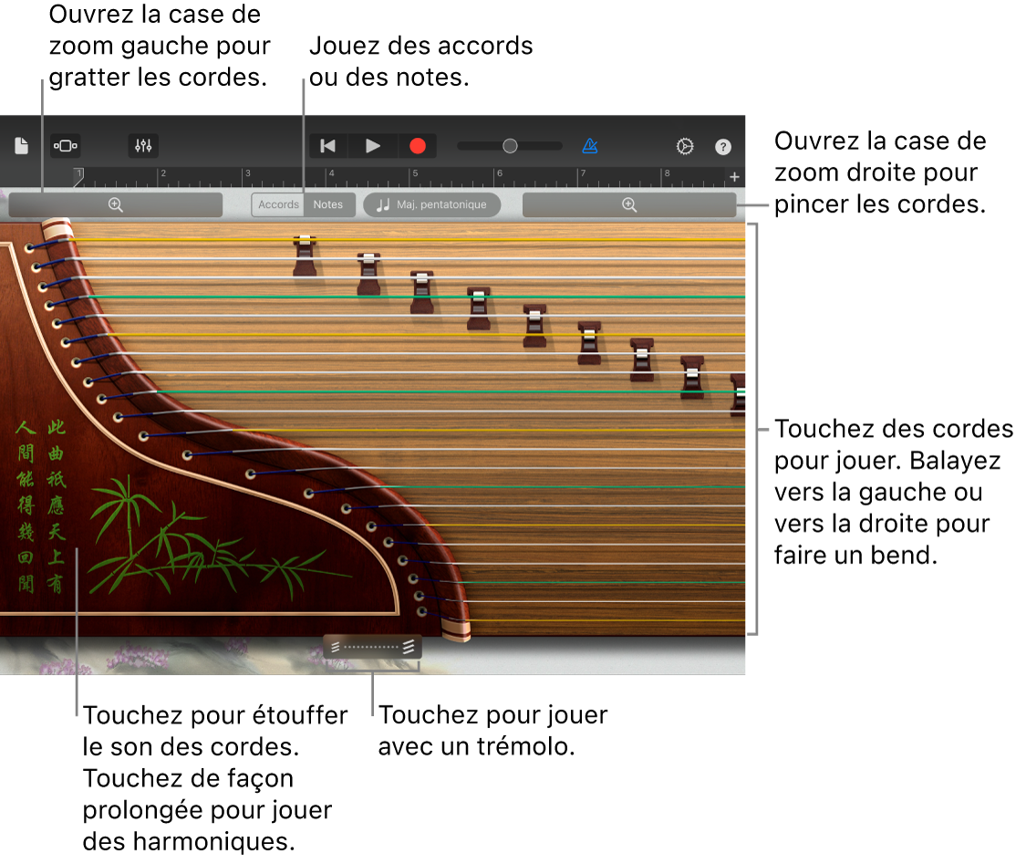Image resolution: width=1026 pixels, height=864 pixels.
Task: Click the plus to adjust song sections
Action: click(734, 177)
